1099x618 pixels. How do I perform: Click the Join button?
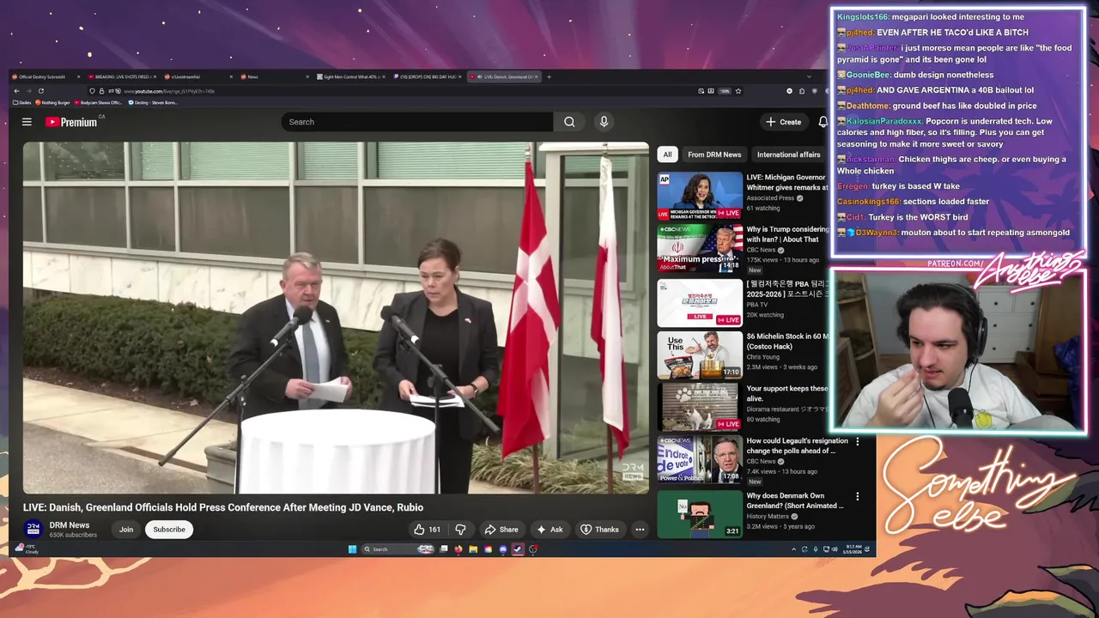(126, 530)
